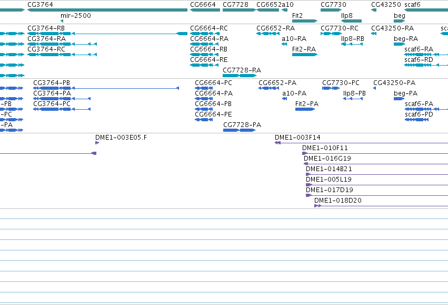Select clone DME1-018D20
This screenshot has height=305, width=448.
coord(381,206)
